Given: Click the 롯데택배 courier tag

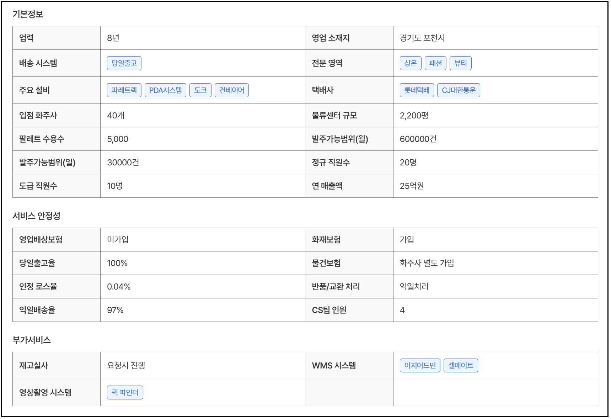Looking at the screenshot, I should [417, 90].
